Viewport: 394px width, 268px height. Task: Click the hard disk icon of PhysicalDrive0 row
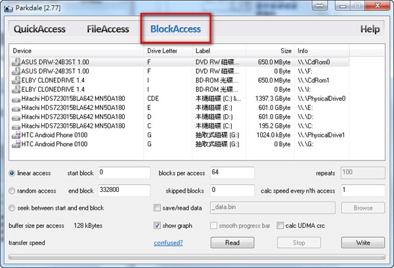click(16, 100)
